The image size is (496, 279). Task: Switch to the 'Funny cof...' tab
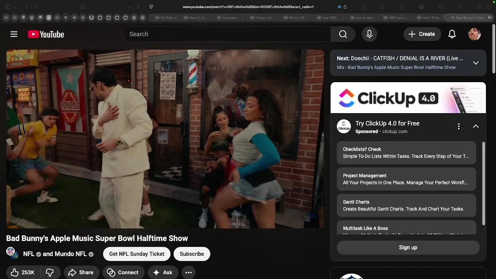coord(262,17)
